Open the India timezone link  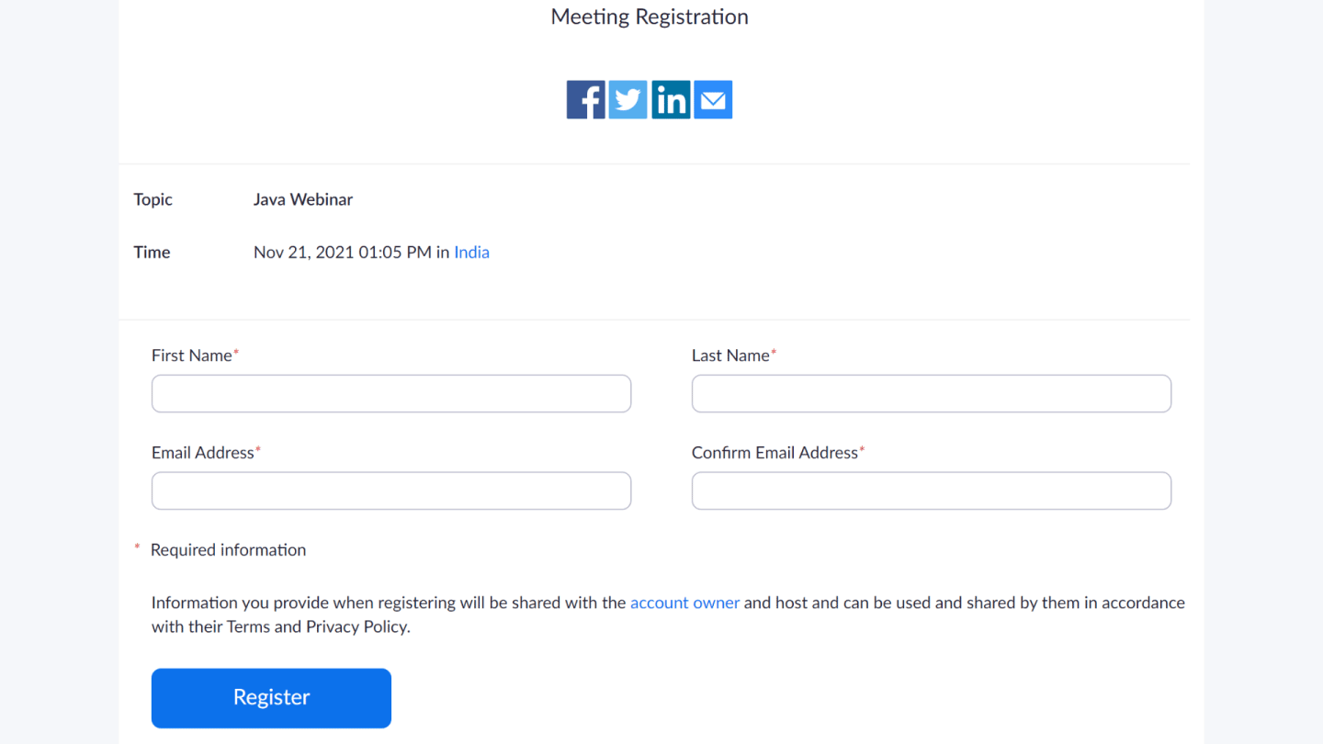(471, 252)
